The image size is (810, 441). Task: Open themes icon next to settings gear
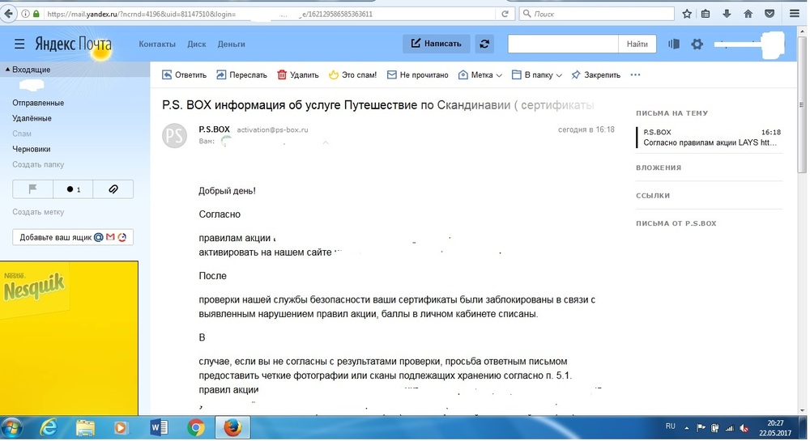[x=674, y=44]
